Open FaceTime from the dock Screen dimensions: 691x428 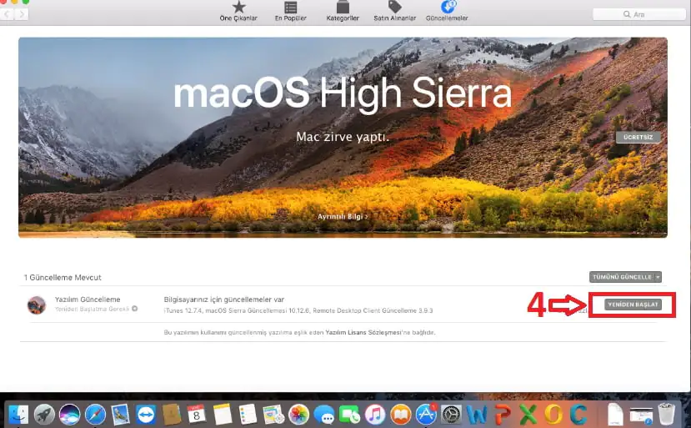click(349, 415)
